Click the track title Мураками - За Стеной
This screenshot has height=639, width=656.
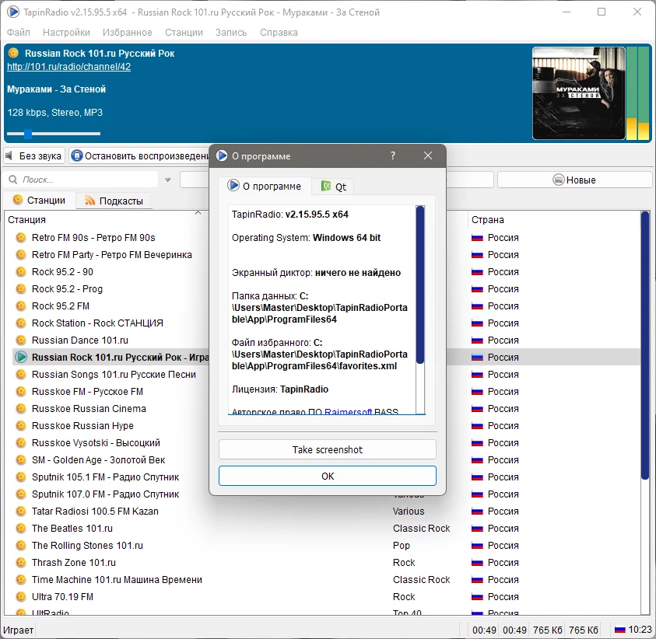(57, 89)
